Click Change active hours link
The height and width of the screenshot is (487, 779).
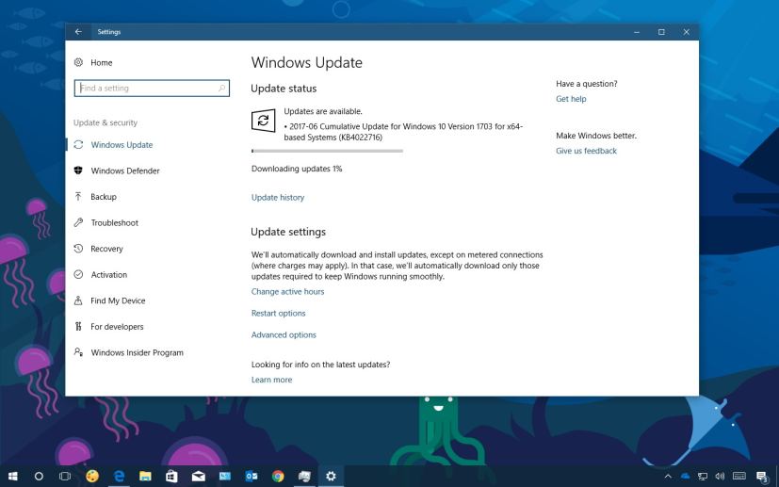[287, 292]
